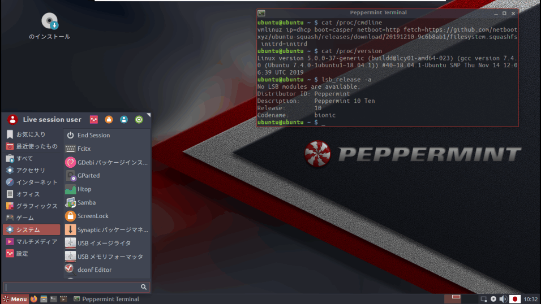Click the menu resize corner handle
Screen dimensions: 541x304
tap(148, 115)
